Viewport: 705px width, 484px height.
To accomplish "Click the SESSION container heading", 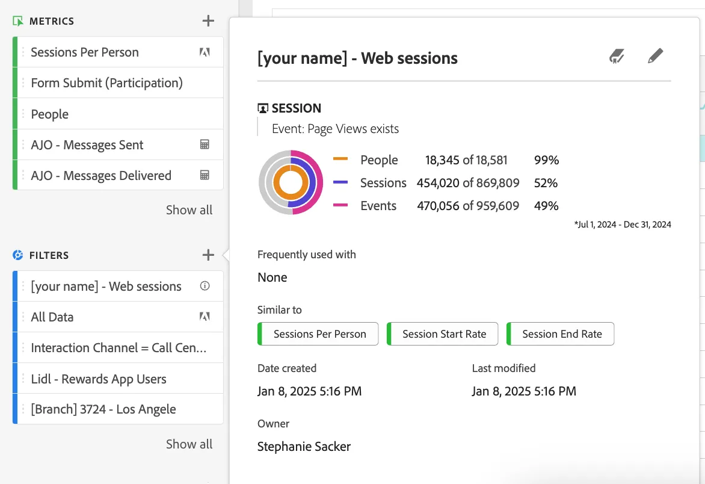I will point(297,108).
